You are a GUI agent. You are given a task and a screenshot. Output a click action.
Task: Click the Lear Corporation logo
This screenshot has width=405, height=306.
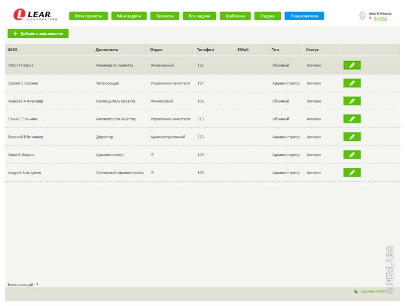tap(35, 16)
